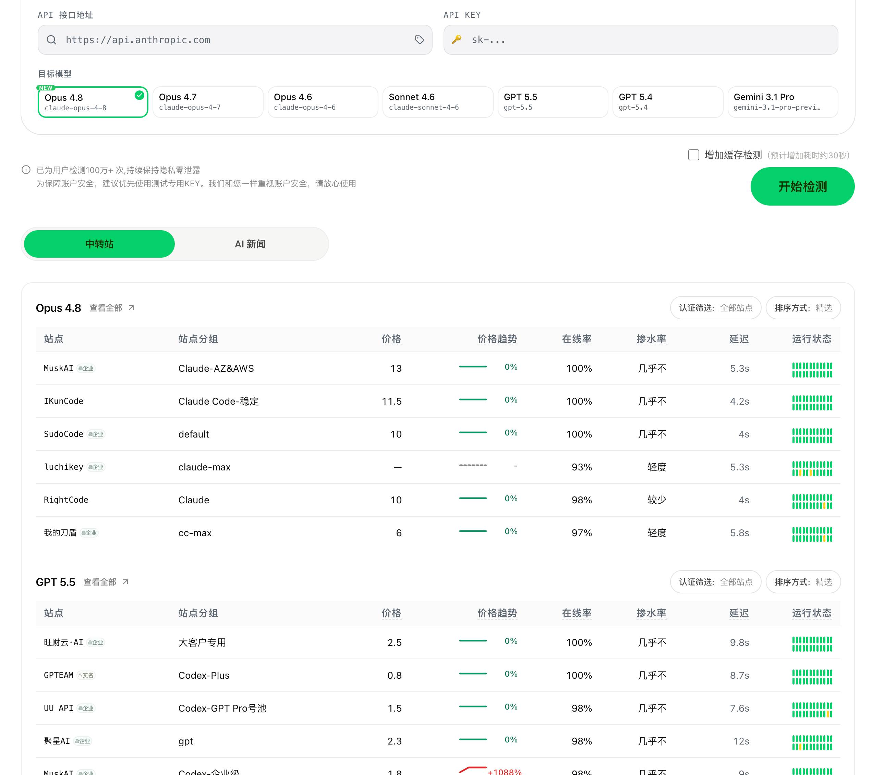The width and height of the screenshot is (872, 775).
Task: Click the price trend line in the 旺财云·AI row
Action: point(473,641)
